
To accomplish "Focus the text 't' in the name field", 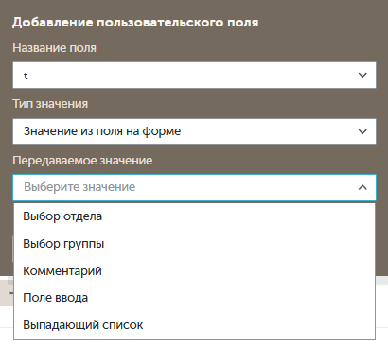I will coord(26,76).
